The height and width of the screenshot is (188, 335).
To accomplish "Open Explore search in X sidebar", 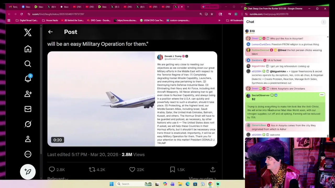I will click(x=28, y=64).
